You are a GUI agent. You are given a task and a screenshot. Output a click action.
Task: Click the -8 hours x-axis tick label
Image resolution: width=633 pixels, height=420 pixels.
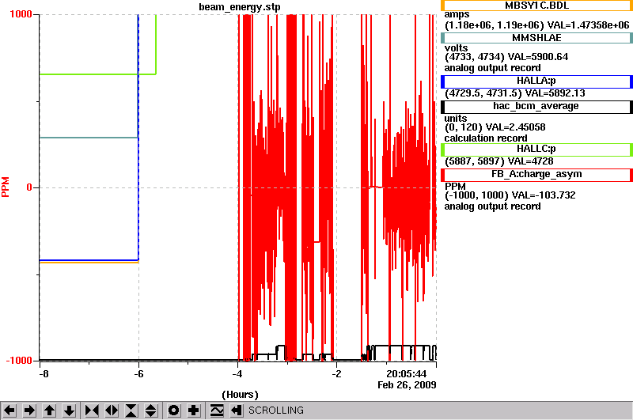[x=44, y=374]
